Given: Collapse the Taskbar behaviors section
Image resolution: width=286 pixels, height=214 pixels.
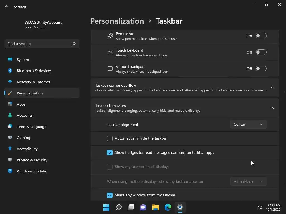Looking at the screenshot, I should pos(272,108).
